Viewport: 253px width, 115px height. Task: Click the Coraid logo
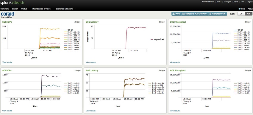click(x=7, y=14)
